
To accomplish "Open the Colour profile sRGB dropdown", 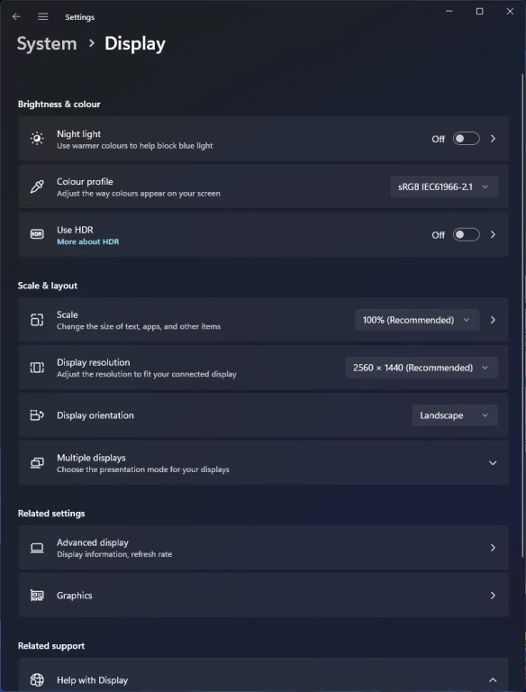I will tap(444, 187).
